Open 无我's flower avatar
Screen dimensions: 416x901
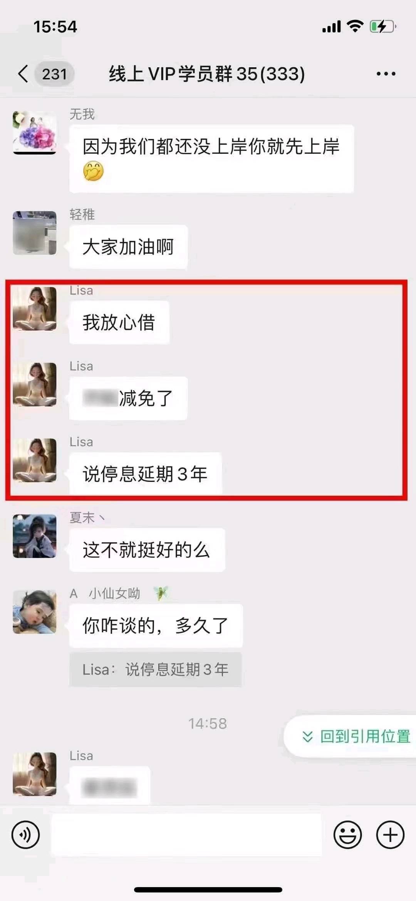tap(35, 133)
